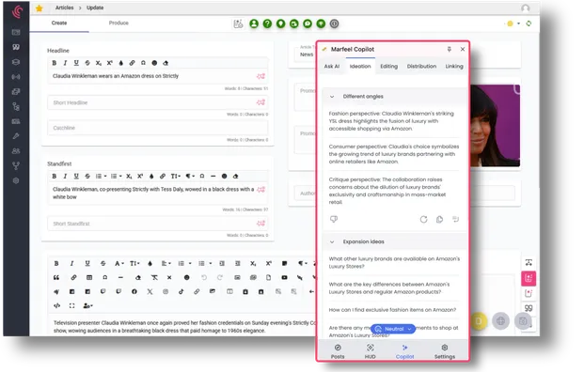Viewport: 584px width, 372px height.
Task: Click the AI suggestion icon in Short Headline field
Action: point(260,102)
